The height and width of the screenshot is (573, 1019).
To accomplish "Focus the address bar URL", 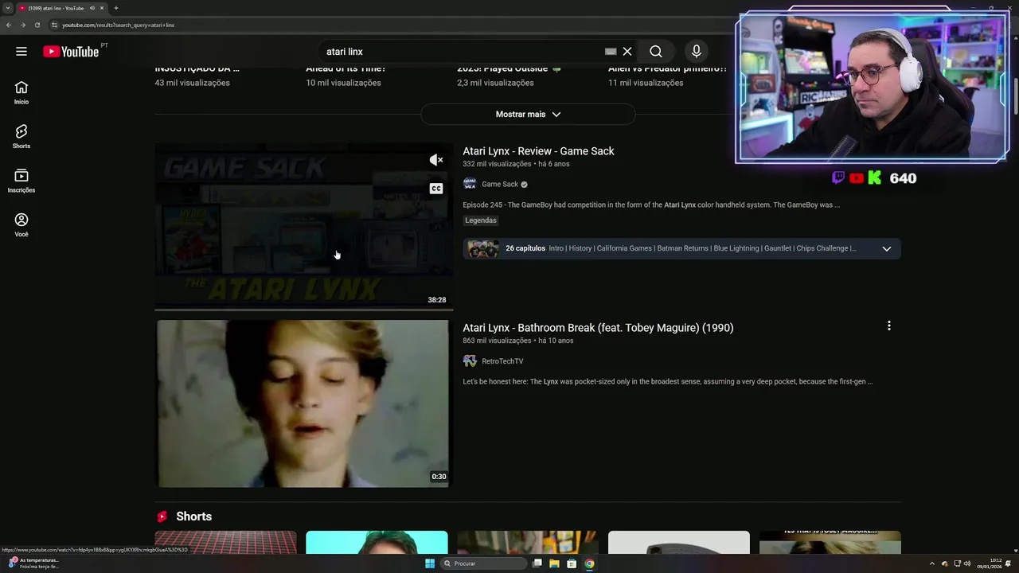I will pyautogui.click(x=118, y=25).
